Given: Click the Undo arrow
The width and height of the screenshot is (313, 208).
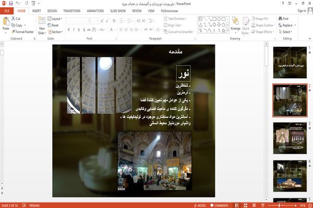Looking at the screenshot, I should [18, 4].
